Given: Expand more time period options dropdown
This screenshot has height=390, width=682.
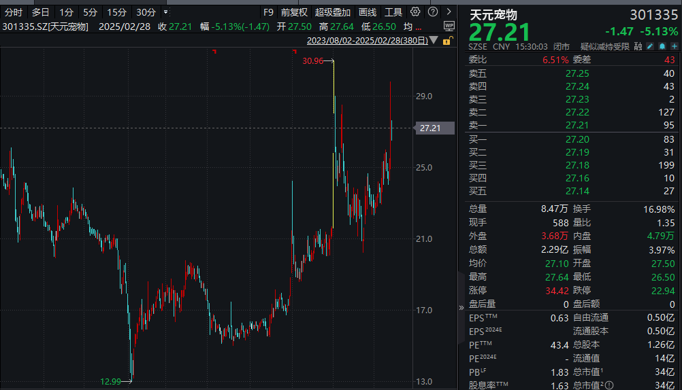Looking at the screenshot, I should pos(166,12).
